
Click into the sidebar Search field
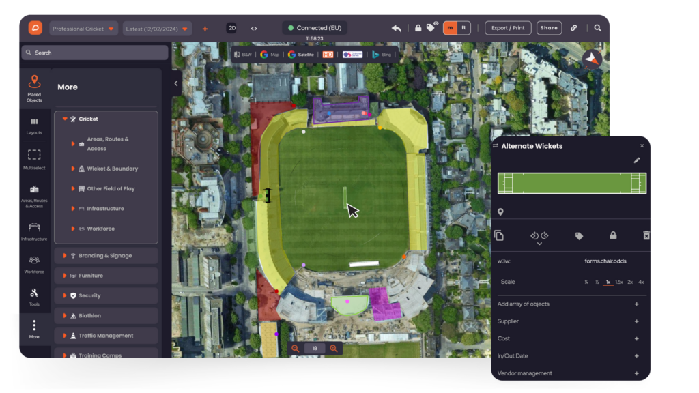pyautogui.click(x=94, y=53)
